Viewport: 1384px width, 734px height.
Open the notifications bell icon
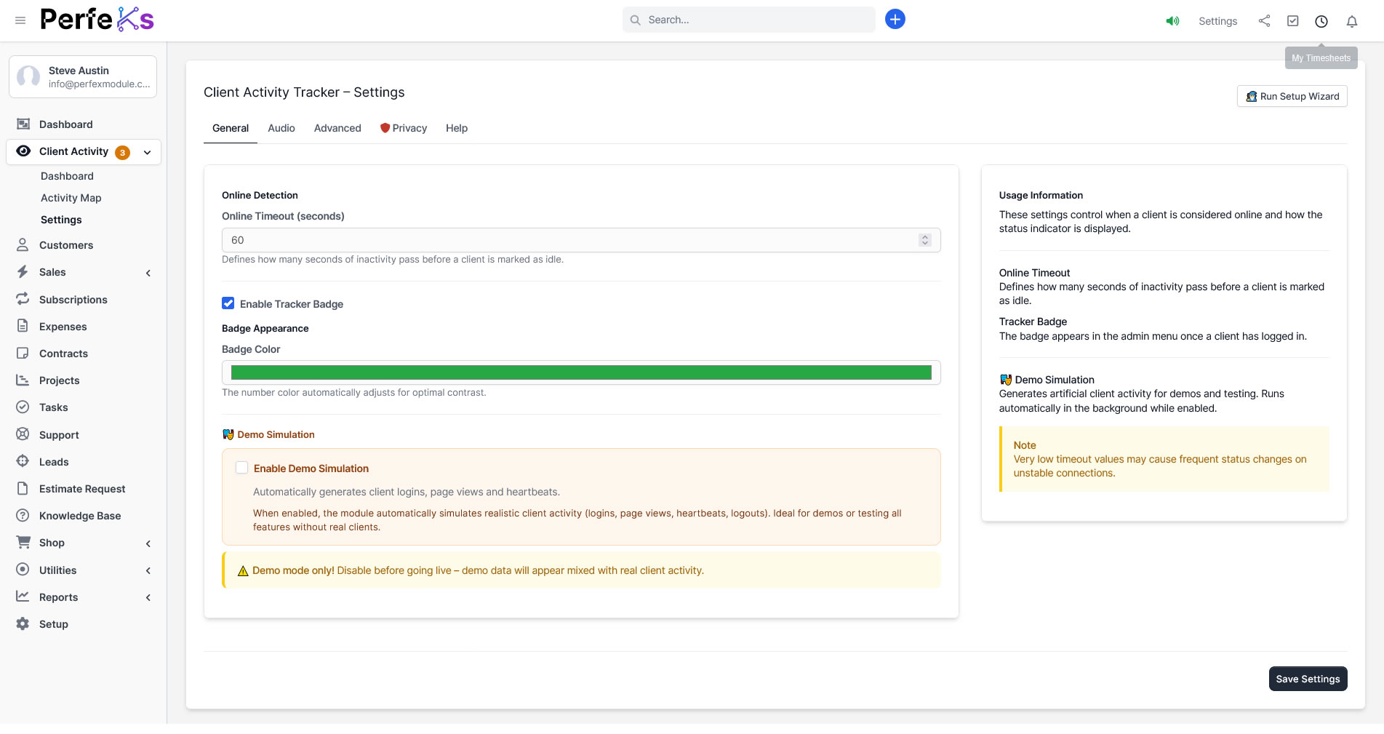coord(1351,21)
